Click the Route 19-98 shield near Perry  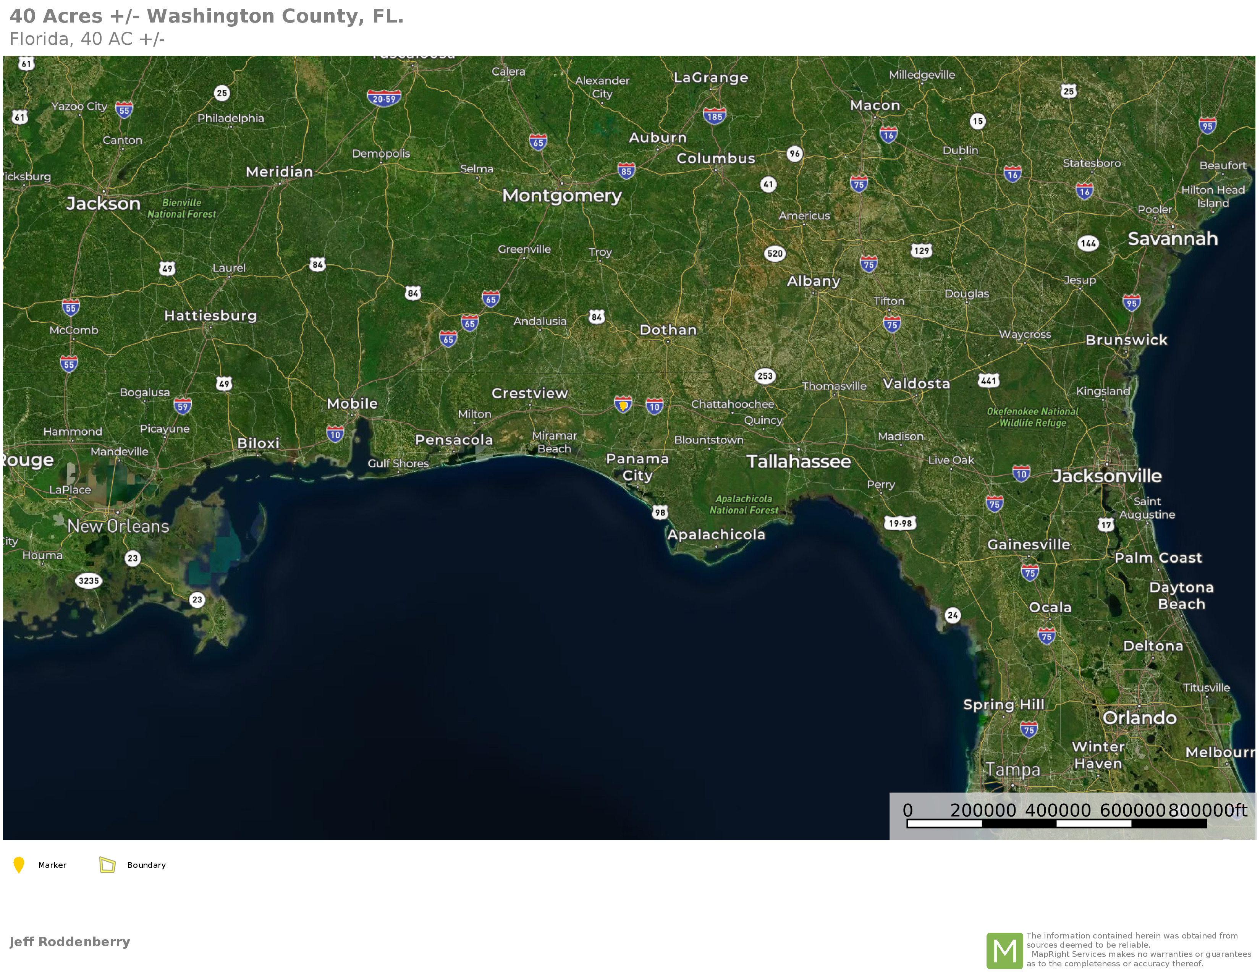click(900, 523)
